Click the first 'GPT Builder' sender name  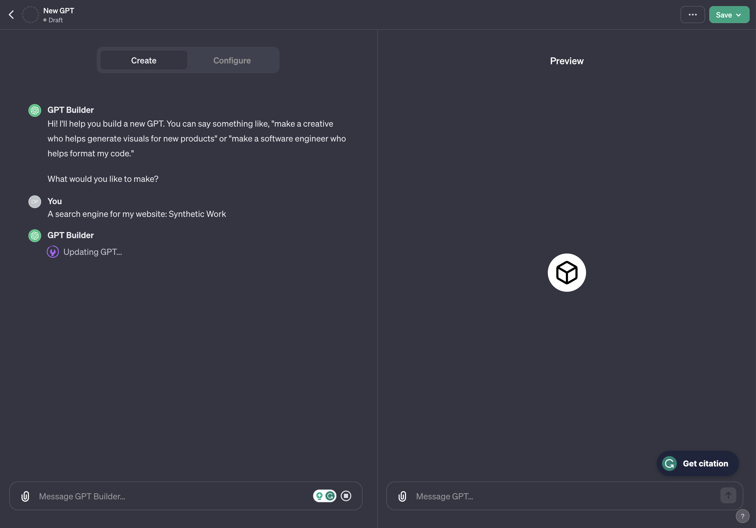pyautogui.click(x=70, y=110)
